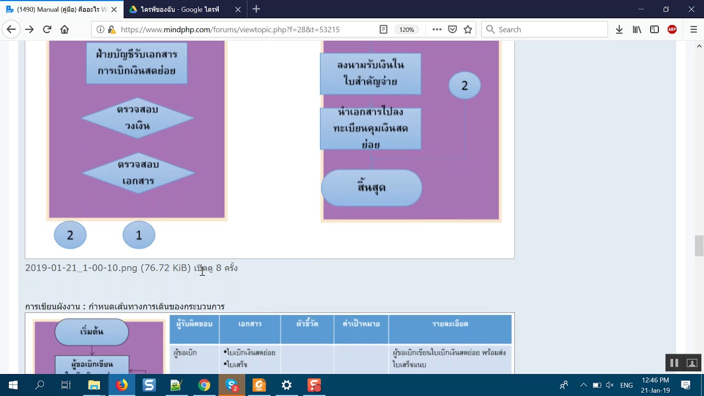This screenshot has width=704, height=396.
Task: Switch to the Manual (คู่มือ) tab
Action: click(62, 9)
